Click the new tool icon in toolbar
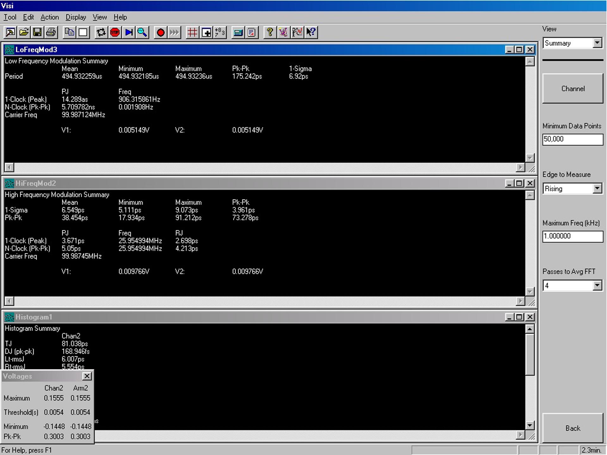Viewport: 607px width, 455px height. (x=10, y=32)
